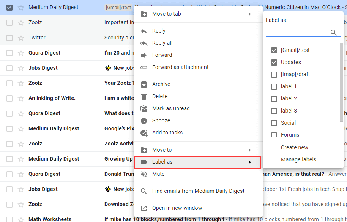Image resolution: width=347 pixels, height=222 pixels.
Task: Expand the Move to tab submenu
Action: coord(250,13)
